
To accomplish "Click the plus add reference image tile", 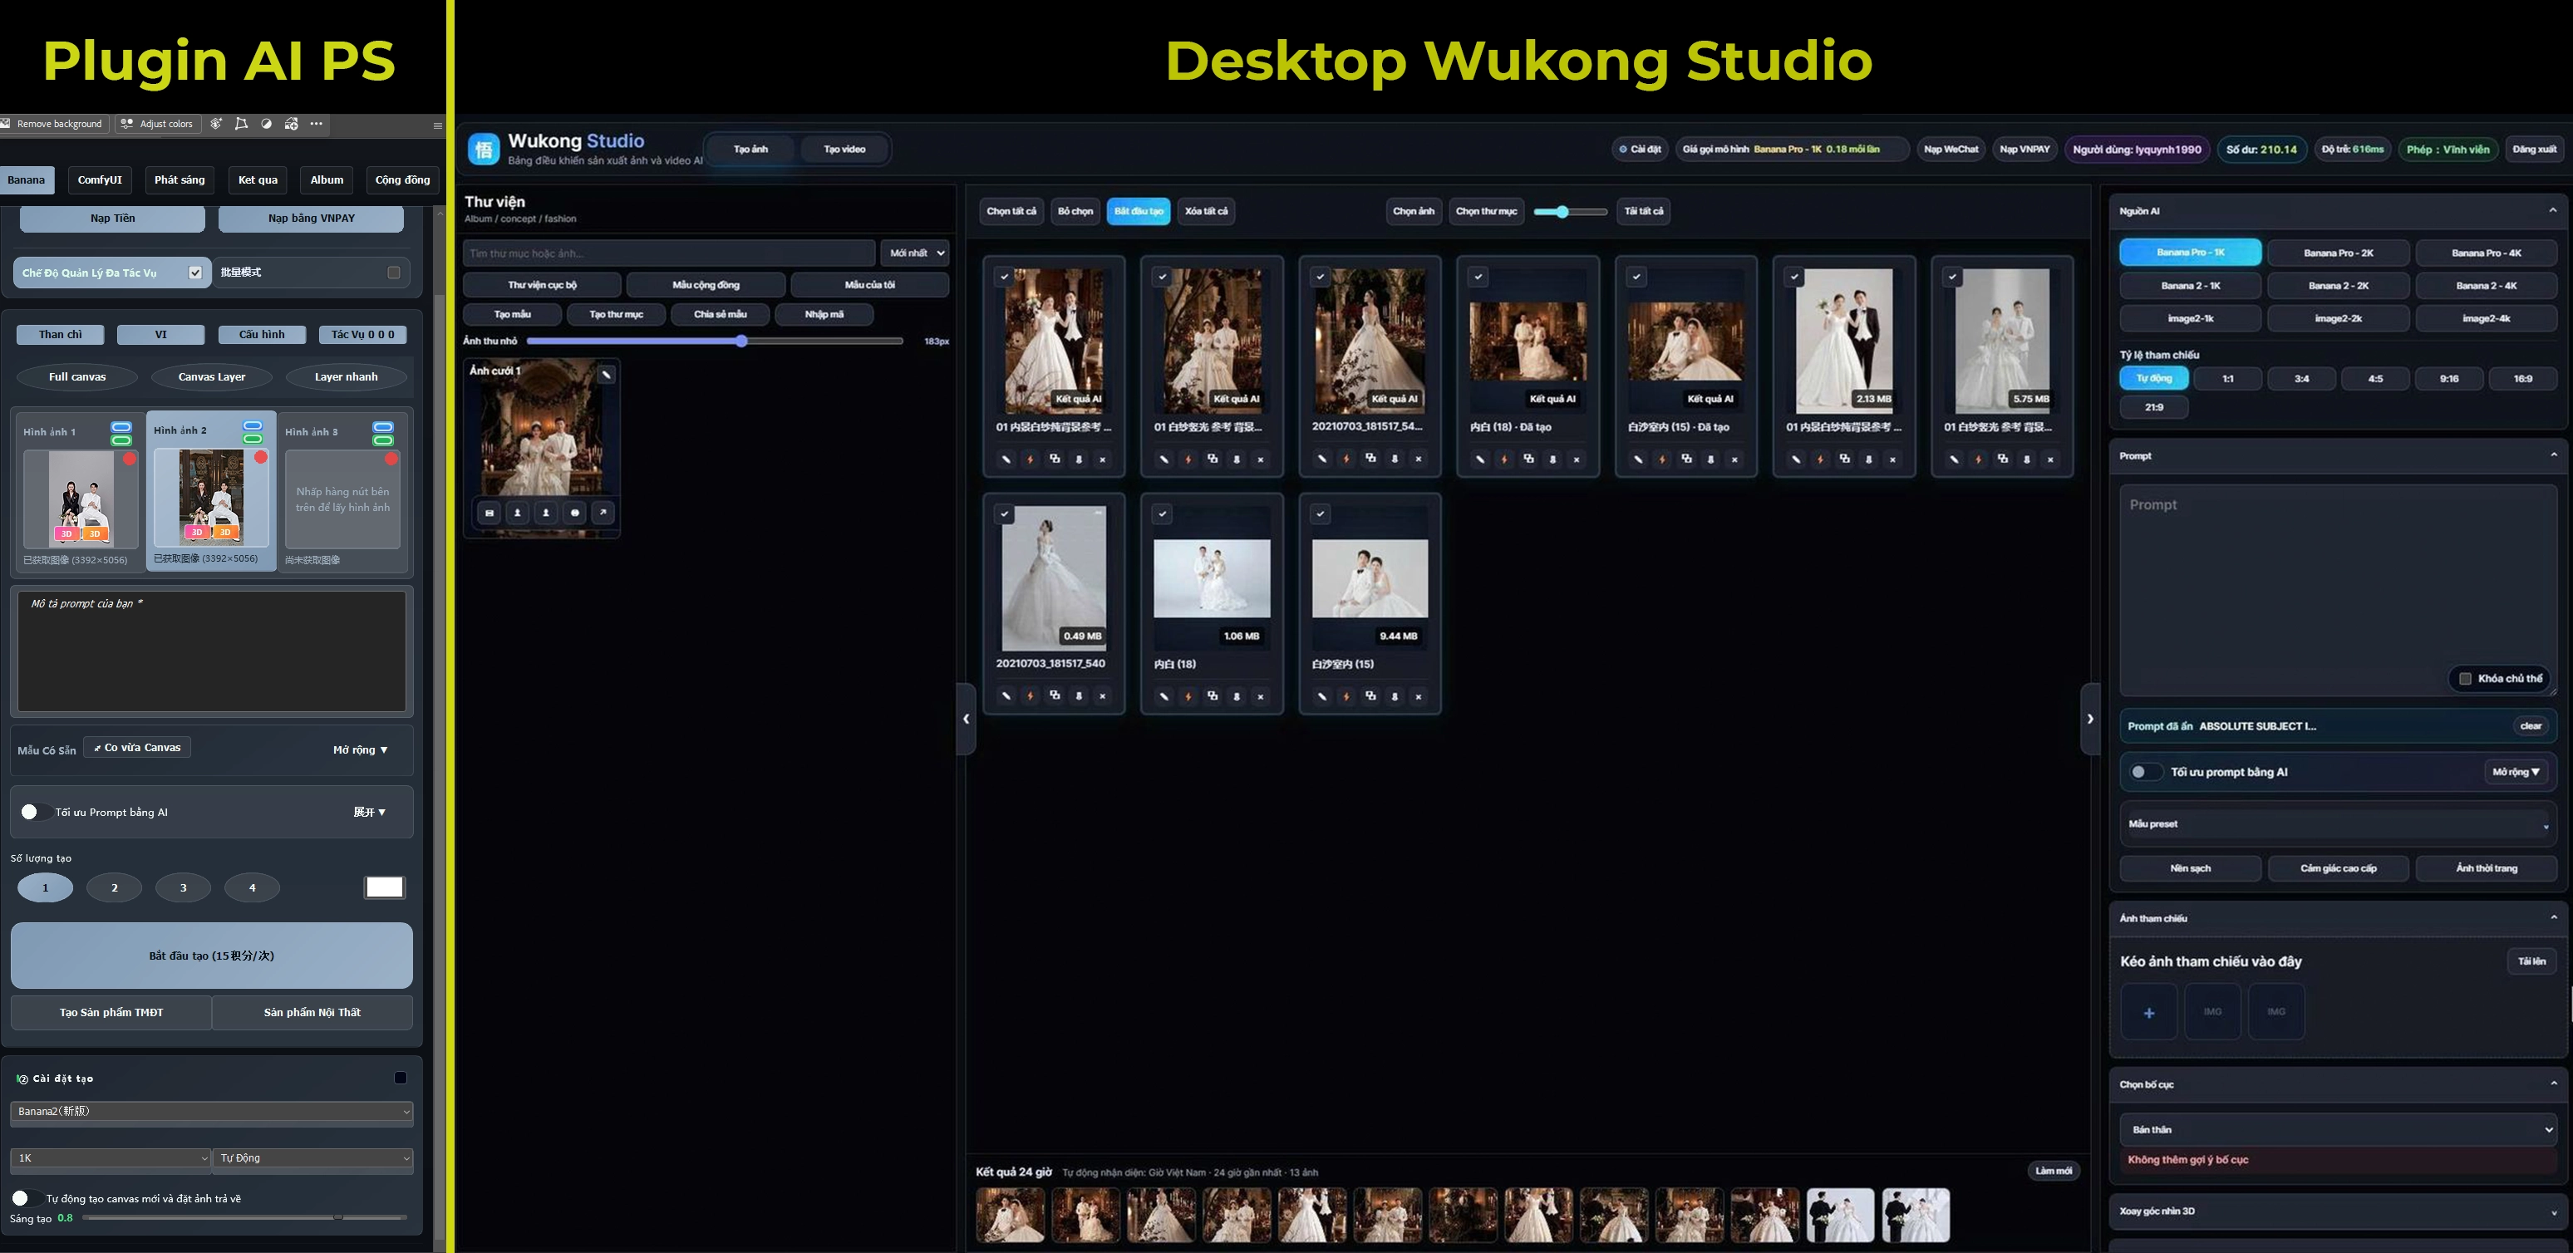I will 2148,1012.
